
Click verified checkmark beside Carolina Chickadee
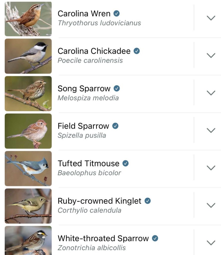pos(137,51)
